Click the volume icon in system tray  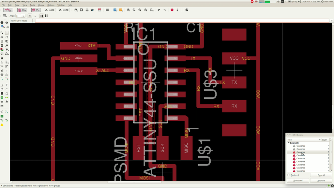(299, 2)
